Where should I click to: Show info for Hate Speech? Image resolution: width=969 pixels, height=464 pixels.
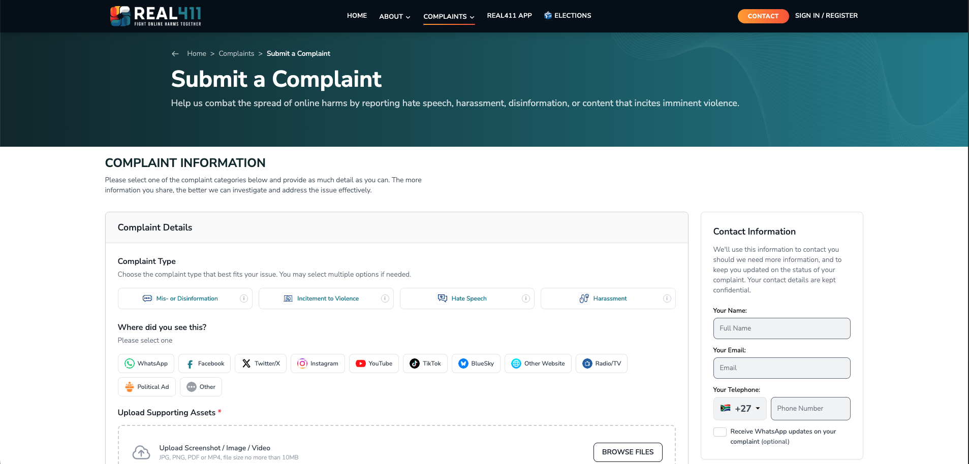(526, 299)
